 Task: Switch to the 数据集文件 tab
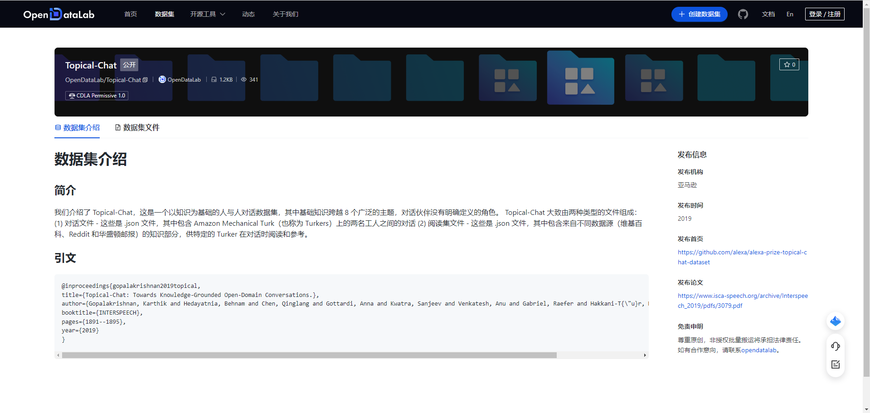pos(137,128)
